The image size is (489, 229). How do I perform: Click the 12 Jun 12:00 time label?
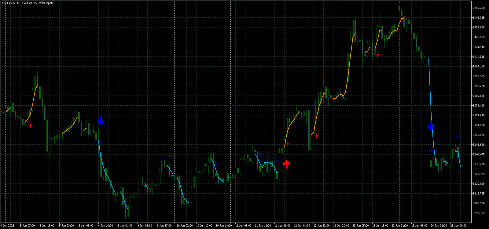322,226
